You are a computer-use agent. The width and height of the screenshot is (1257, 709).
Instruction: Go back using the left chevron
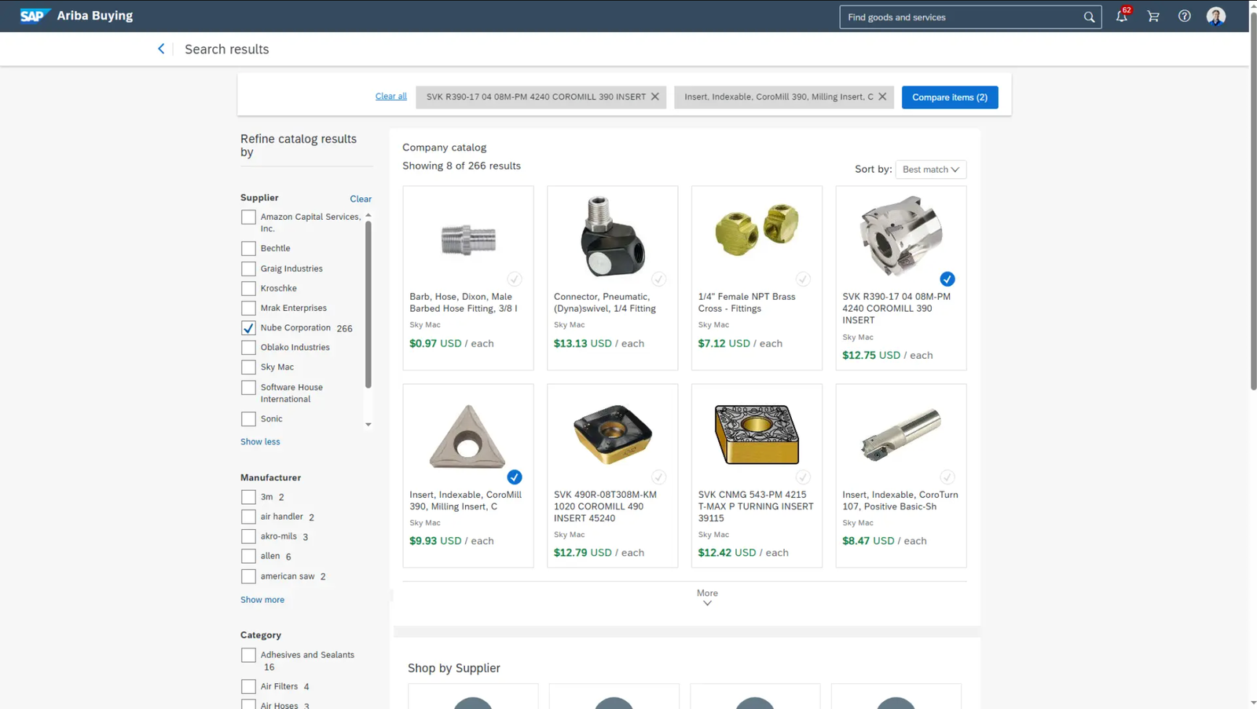[162, 49]
